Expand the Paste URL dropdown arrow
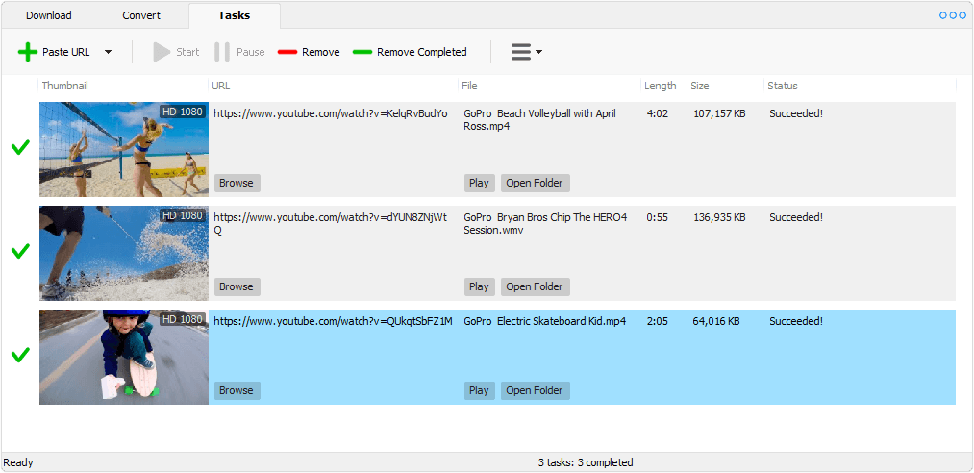Screen dimensions: 974x473 [x=108, y=52]
